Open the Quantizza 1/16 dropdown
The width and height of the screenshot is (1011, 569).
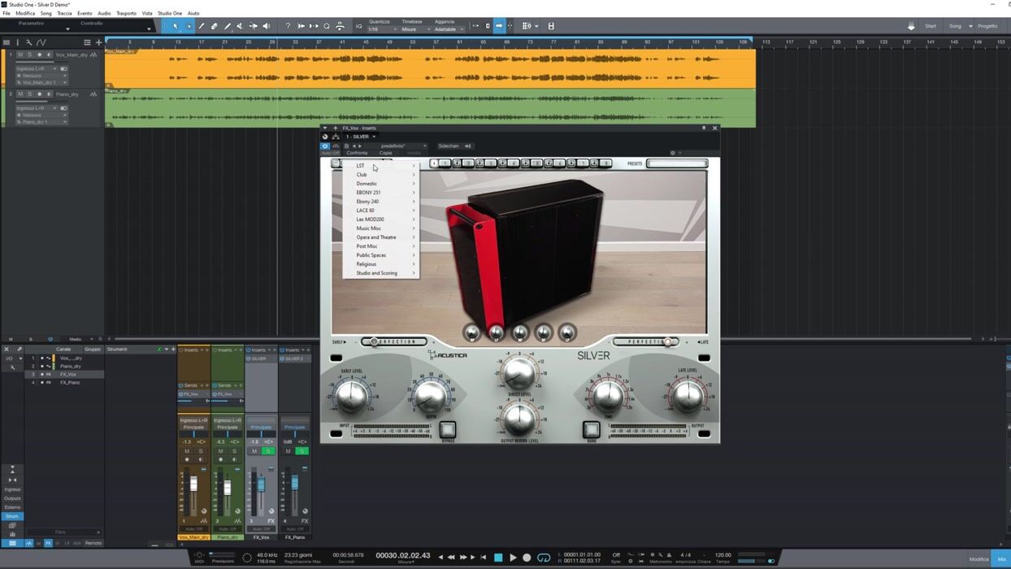click(382, 29)
